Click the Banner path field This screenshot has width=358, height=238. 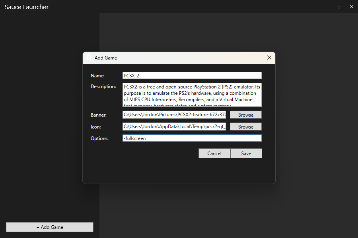pos(174,115)
